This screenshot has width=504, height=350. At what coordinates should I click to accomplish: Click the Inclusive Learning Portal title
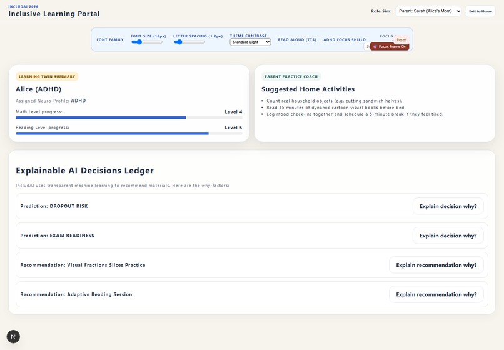point(54,14)
